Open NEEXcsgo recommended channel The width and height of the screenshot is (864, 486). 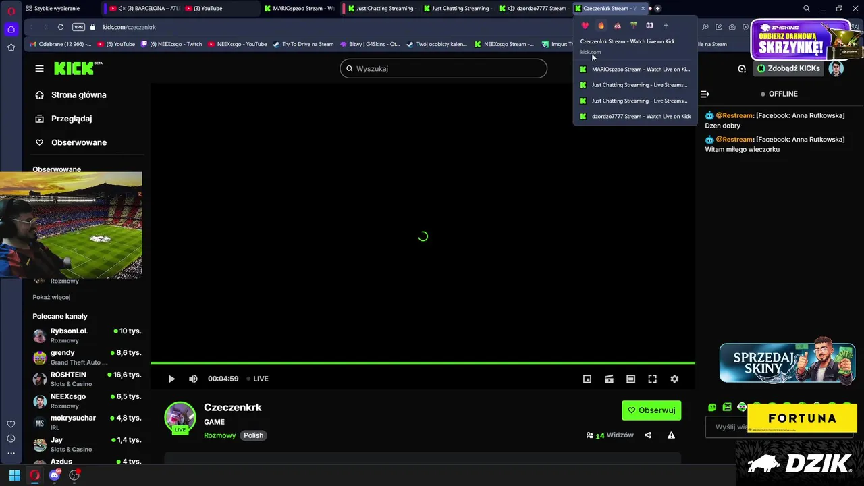87,401
